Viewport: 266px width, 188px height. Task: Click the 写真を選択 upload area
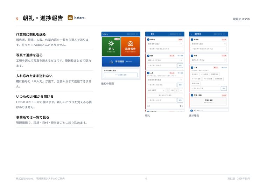tap(209, 101)
